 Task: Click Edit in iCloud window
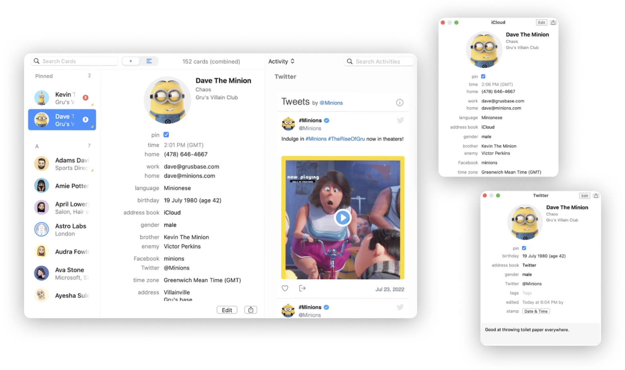point(542,23)
